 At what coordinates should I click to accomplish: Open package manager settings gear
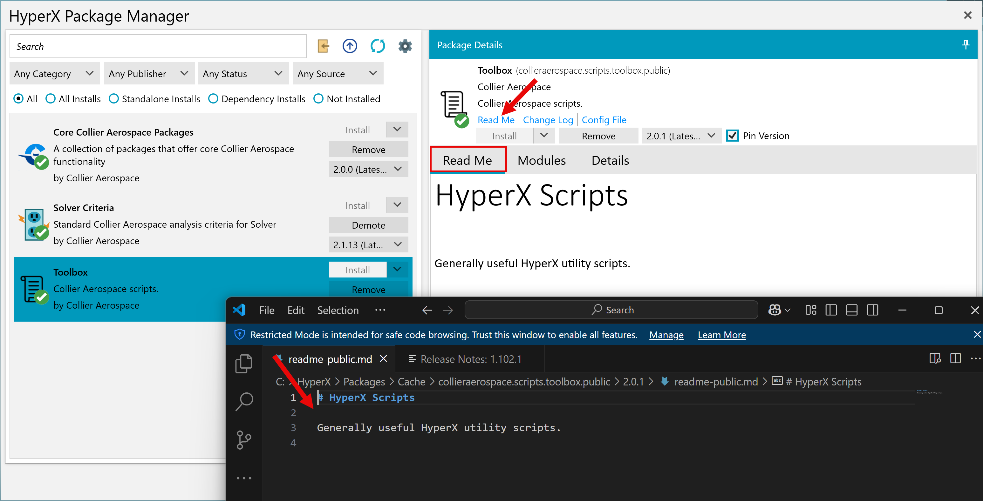tap(405, 46)
